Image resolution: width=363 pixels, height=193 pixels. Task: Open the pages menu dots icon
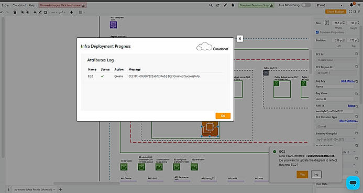click(x=8, y=189)
